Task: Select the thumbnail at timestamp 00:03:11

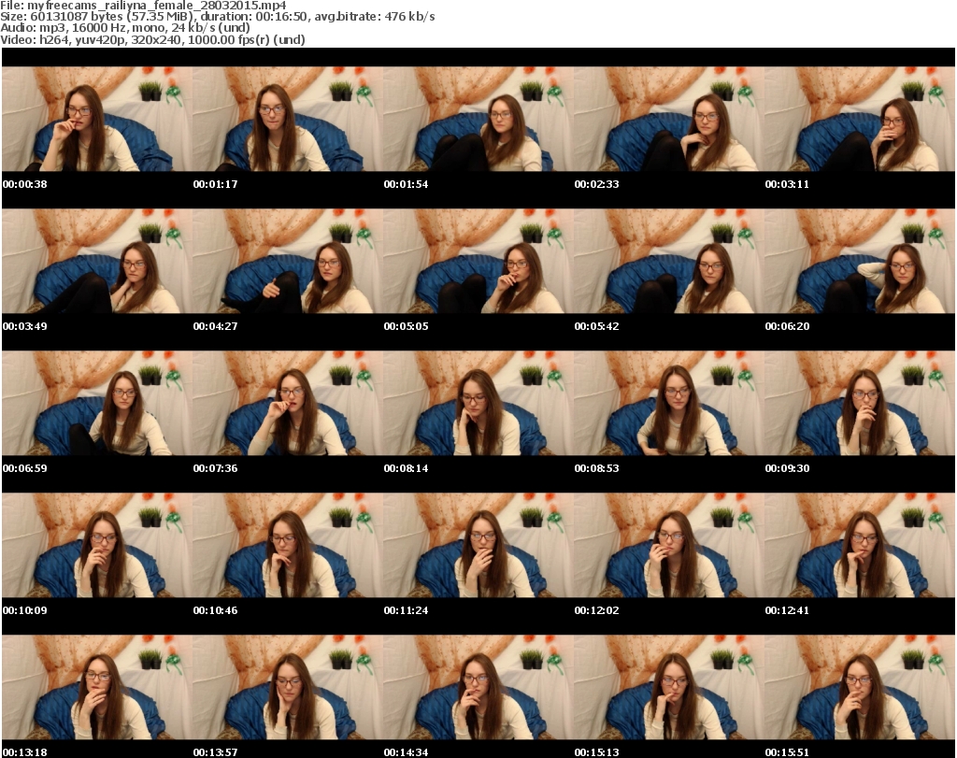Action: coord(860,119)
